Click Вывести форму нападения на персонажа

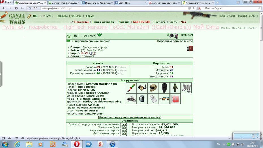pos(130,117)
